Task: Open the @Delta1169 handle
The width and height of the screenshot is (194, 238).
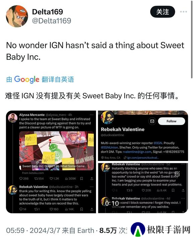Action: [x=52, y=21]
